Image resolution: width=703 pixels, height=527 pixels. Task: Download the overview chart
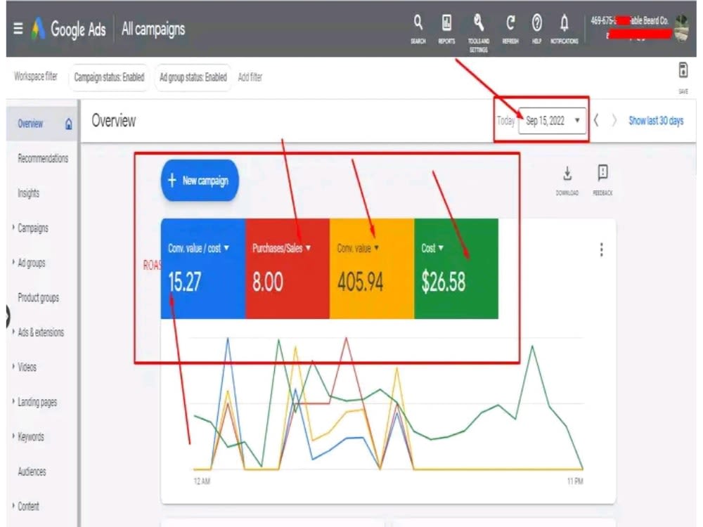point(567,180)
